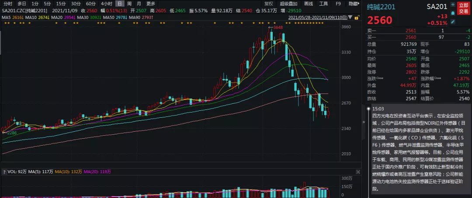Switch to 分时 intraday chart tab
This screenshot has width=472, height=198.
tap(8, 4)
